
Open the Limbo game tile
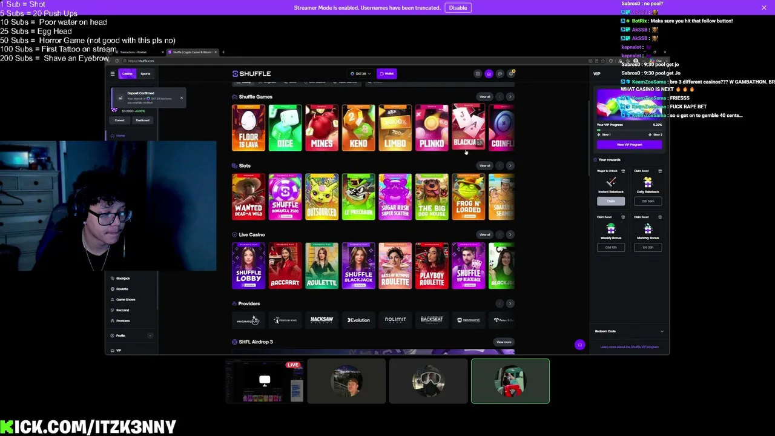click(x=395, y=128)
